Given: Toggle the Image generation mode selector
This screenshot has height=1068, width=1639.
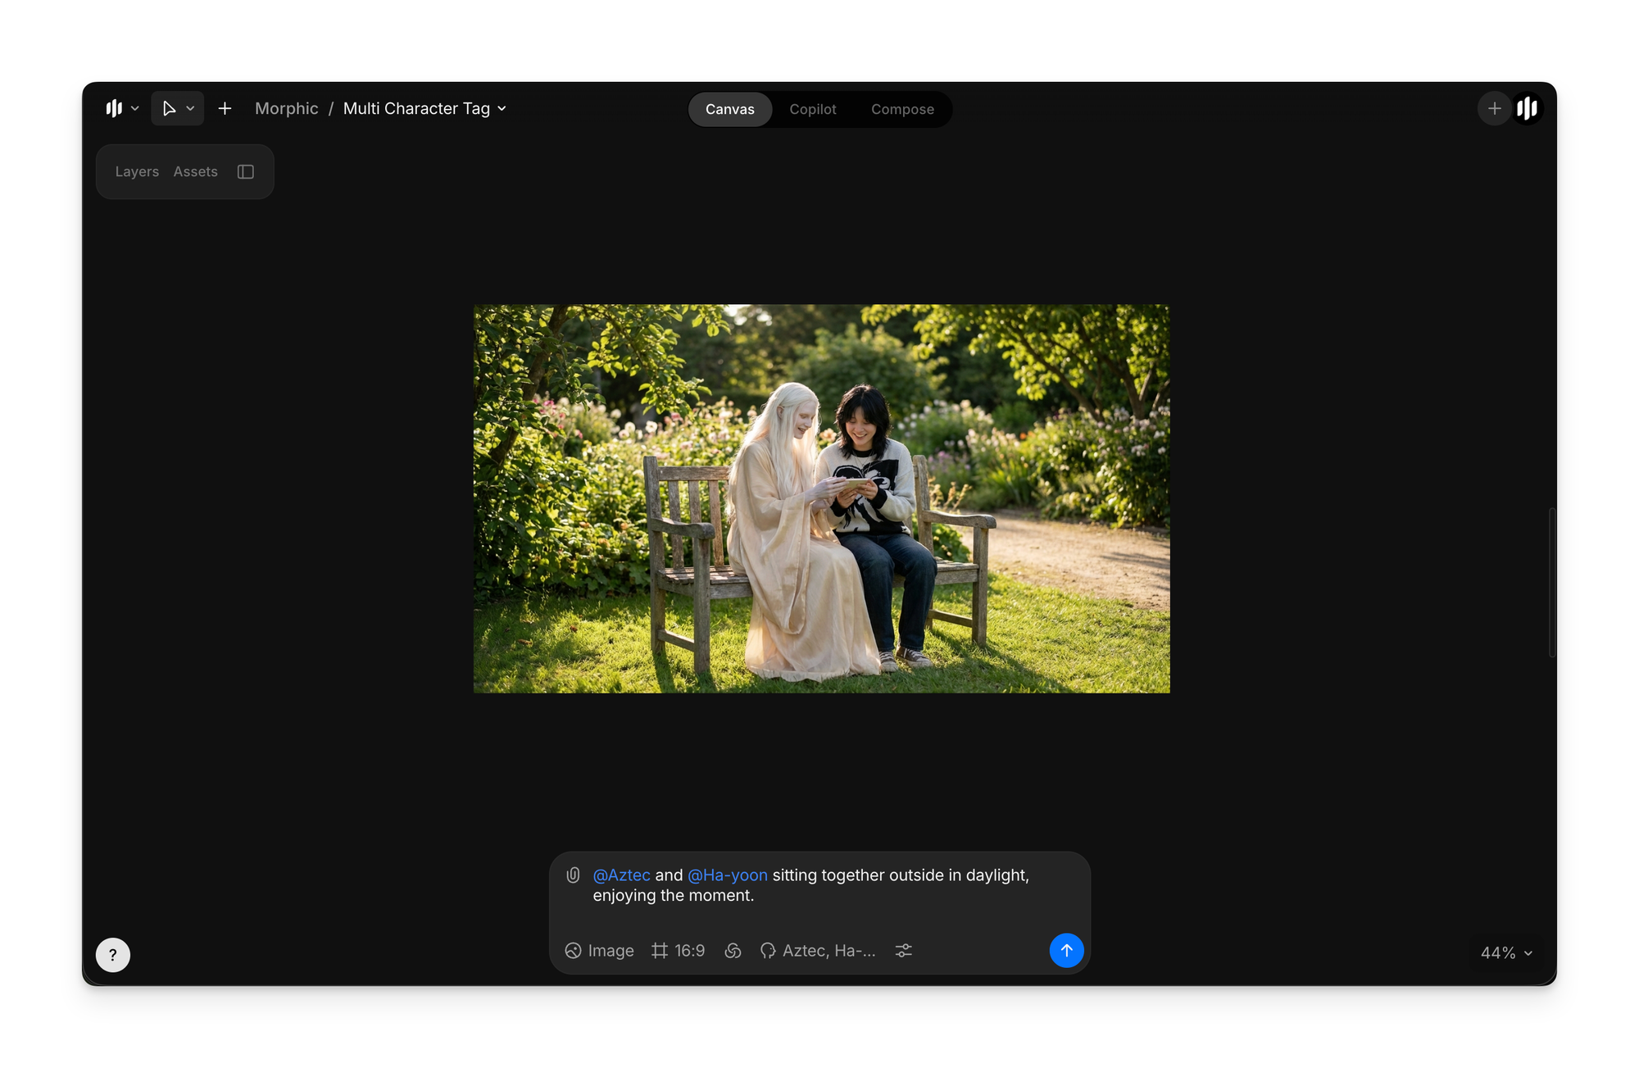Looking at the screenshot, I should [599, 951].
